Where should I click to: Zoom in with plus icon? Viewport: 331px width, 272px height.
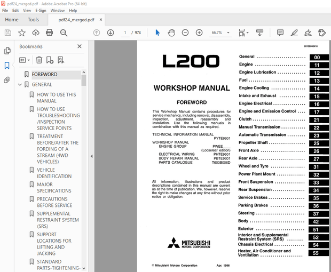coord(199,33)
